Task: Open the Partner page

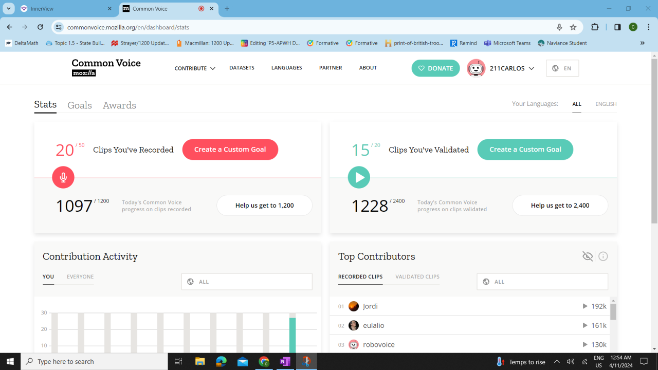Action: tap(331, 68)
